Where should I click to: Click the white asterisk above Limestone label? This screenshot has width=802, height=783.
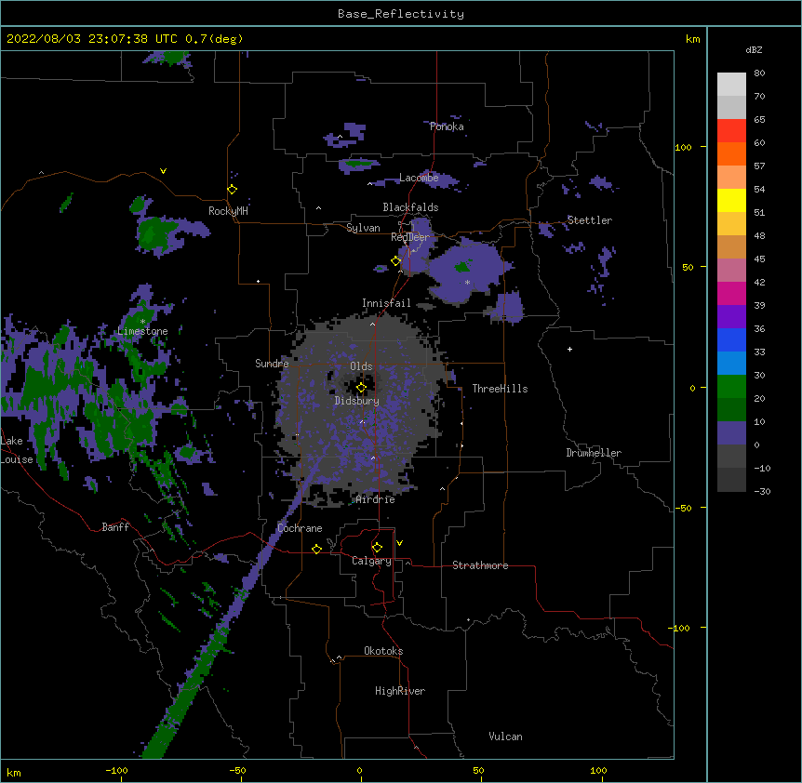(142, 322)
